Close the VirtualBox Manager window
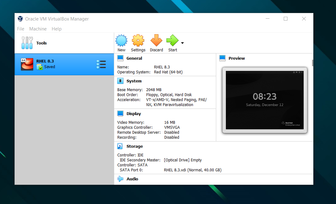Image resolution: width=336 pixels, height=204 pixels. (304, 19)
